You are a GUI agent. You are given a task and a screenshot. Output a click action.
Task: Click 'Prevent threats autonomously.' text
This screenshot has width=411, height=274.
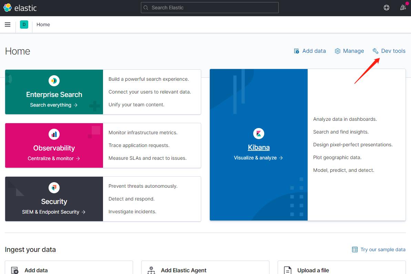[143, 186]
